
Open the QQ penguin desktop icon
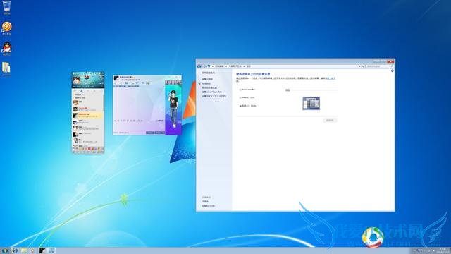point(7,49)
